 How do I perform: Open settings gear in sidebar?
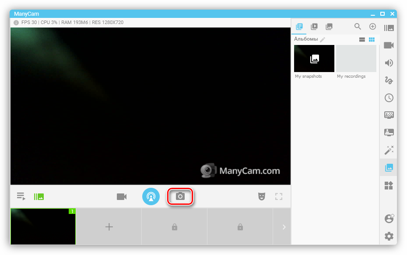click(389, 236)
